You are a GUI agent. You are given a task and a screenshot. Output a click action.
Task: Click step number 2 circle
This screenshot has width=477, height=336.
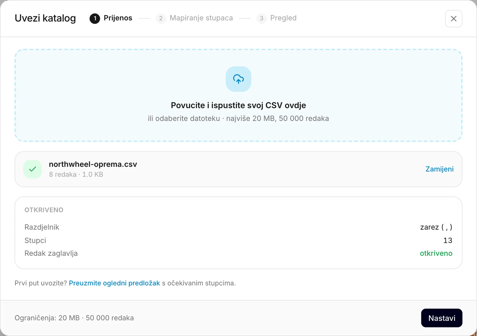click(161, 18)
